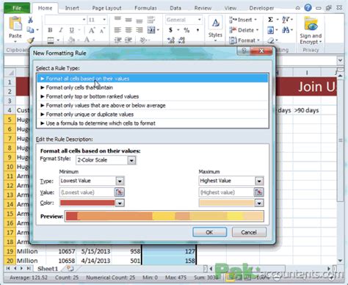The width and height of the screenshot is (348, 285).
Task: Click the Fill Color bucket icon
Action: pos(71,40)
